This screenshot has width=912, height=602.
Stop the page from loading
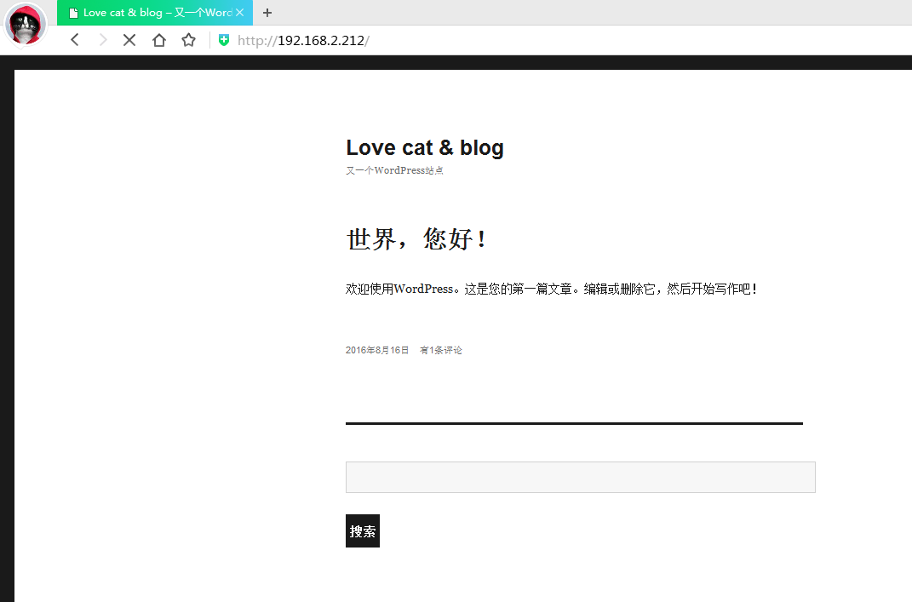129,40
